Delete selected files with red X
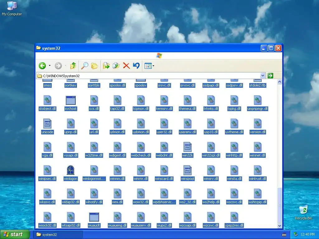This screenshot has height=239, width=319. (x=126, y=66)
